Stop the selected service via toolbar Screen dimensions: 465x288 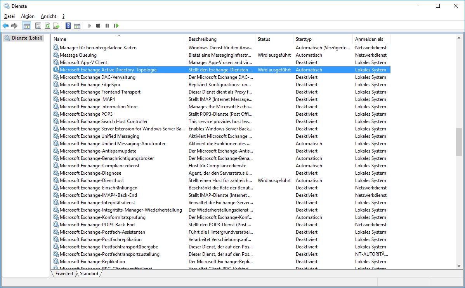[98, 26]
